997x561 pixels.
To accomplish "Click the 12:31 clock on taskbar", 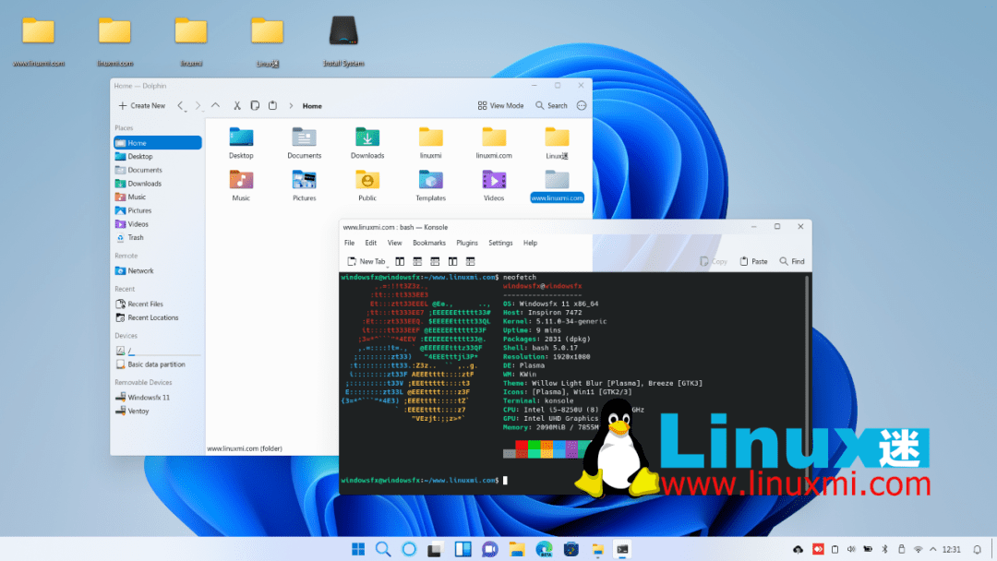I will [x=951, y=550].
